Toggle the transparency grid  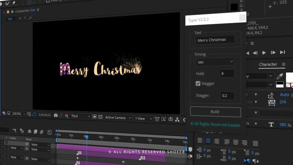100,117
